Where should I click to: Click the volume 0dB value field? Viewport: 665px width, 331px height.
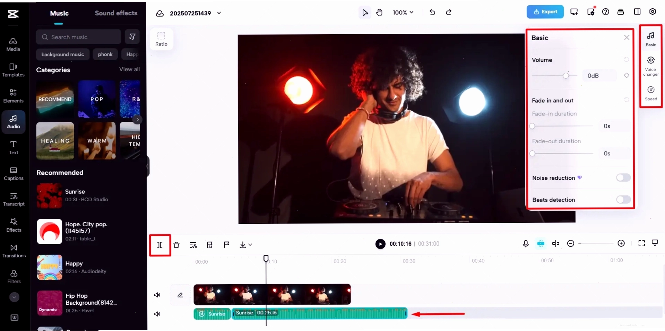click(x=599, y=75)
